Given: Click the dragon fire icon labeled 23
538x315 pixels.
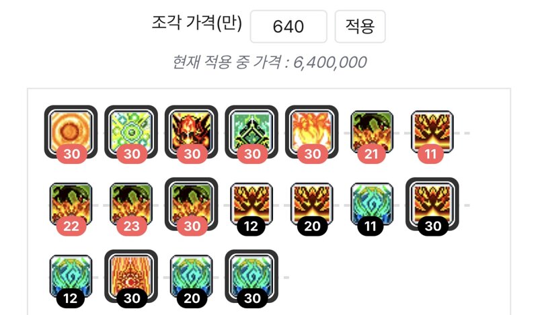Looking at the screenshot, I should (x=131, y=204).
